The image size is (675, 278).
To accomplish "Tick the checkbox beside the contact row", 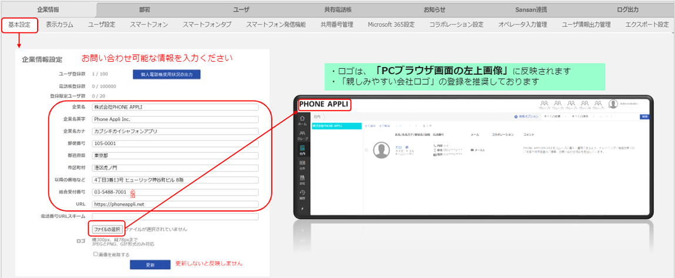I will [x=366, y=150].
